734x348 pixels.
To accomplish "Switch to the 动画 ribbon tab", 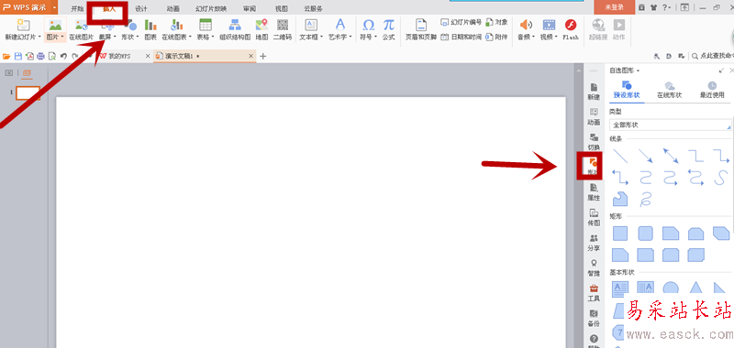I will pos(172,8).
